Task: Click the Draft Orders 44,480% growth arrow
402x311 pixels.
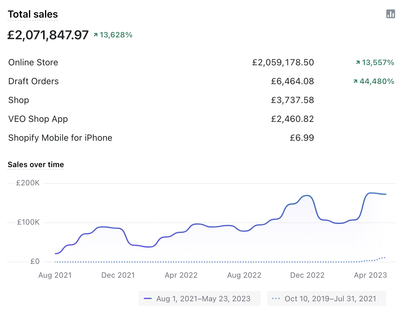Action: (355, 81)
